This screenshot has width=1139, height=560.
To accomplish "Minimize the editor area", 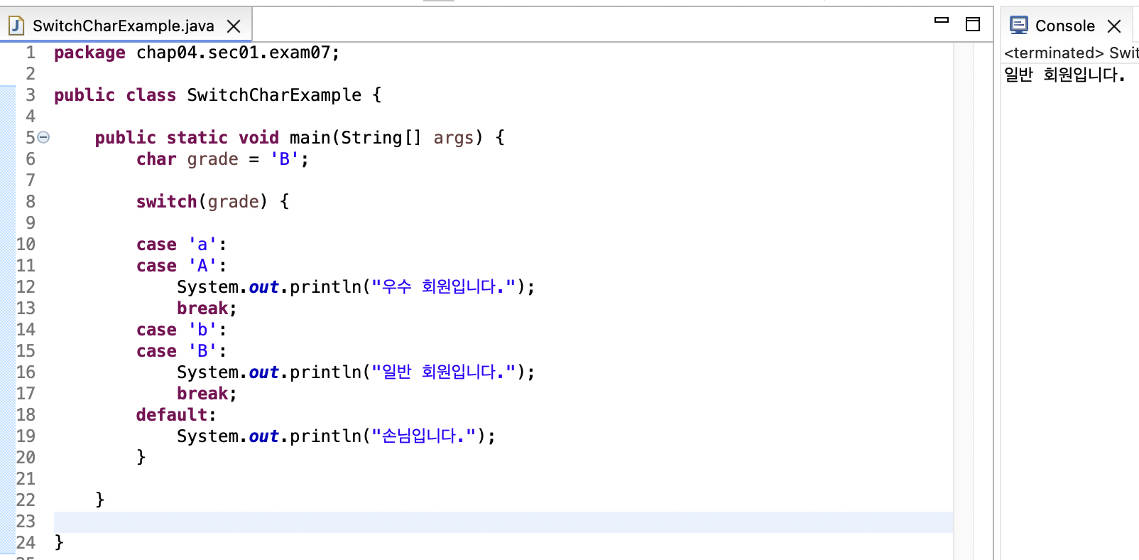I will click(x=942, y=21).
